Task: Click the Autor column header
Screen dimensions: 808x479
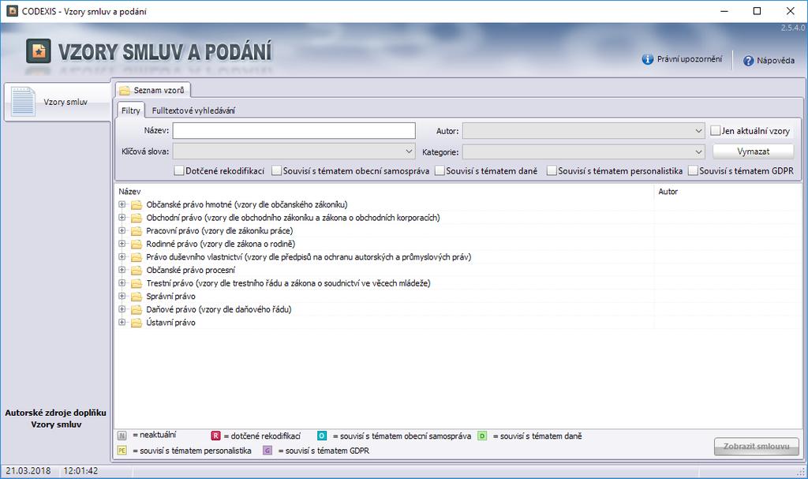Action: tap(668, 191)
